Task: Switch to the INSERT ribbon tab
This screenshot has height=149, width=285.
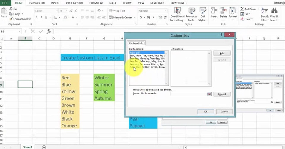Action: pyautogui.click(x=55, y=3)
